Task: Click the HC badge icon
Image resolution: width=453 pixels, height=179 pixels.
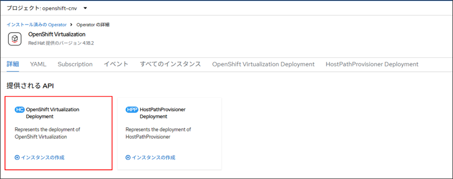Action: pyautogui.click(x=19, y=110)
